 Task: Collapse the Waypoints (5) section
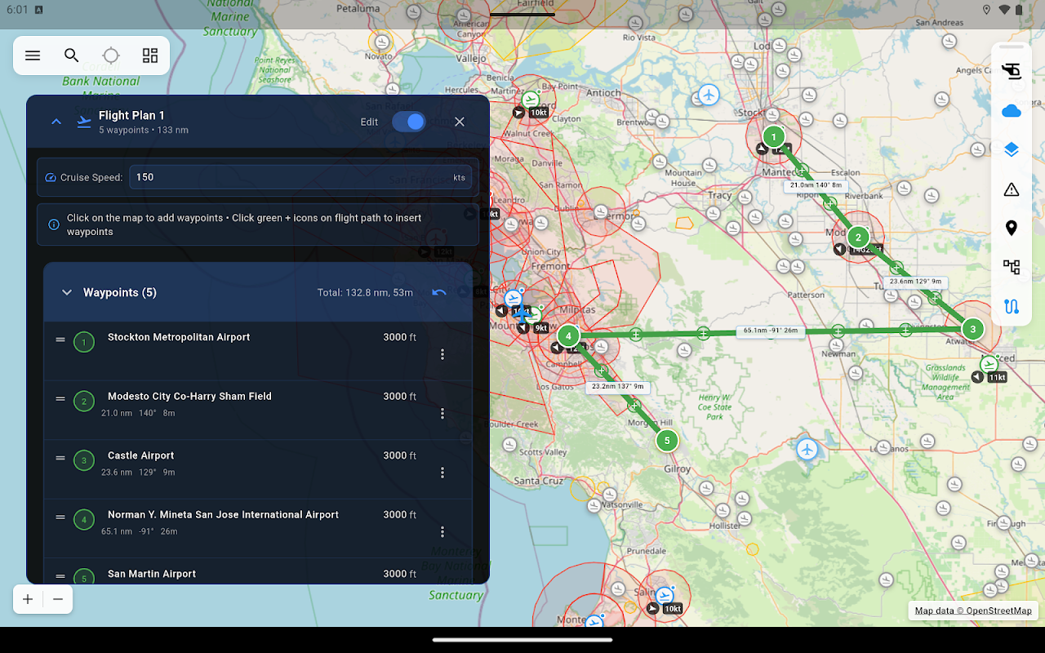click(x=67, y=292)
